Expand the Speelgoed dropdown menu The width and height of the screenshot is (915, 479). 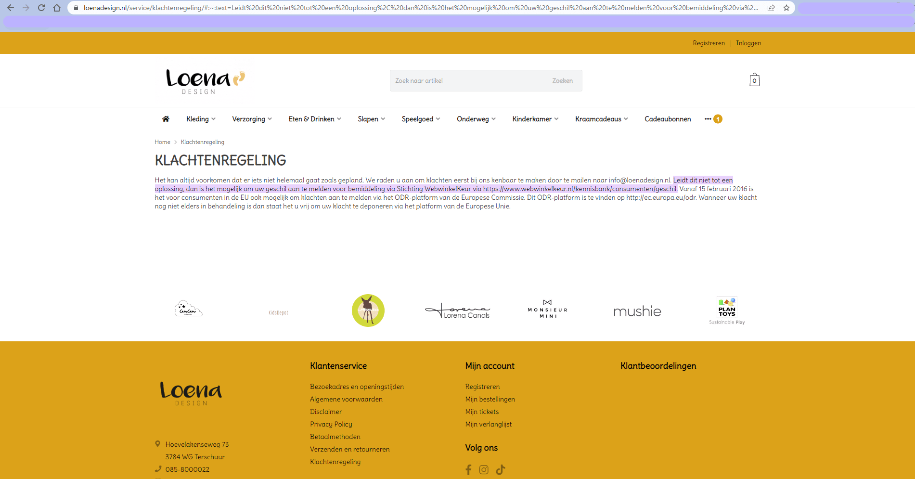[x=421, y=119]
